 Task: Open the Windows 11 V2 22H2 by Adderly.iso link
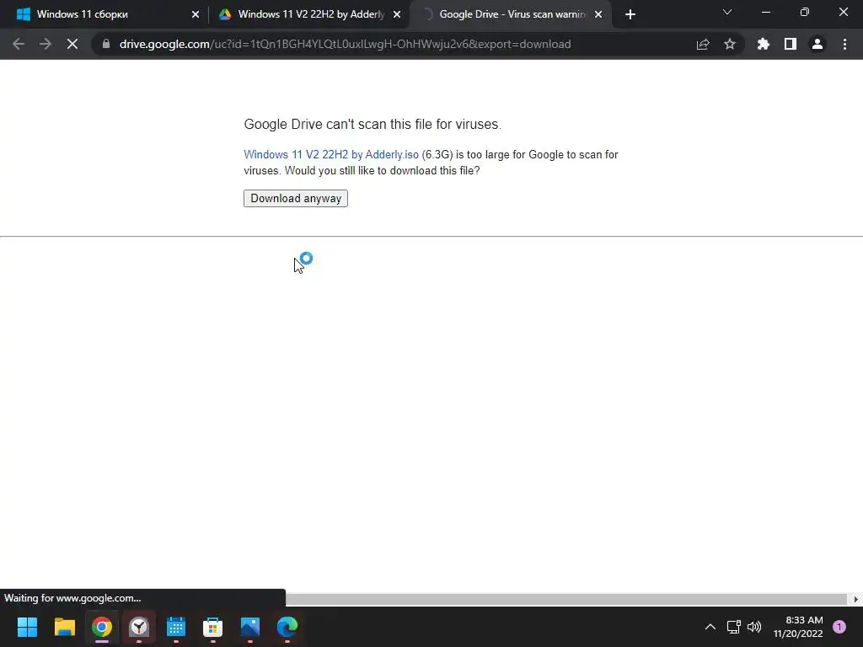point(330,155)
